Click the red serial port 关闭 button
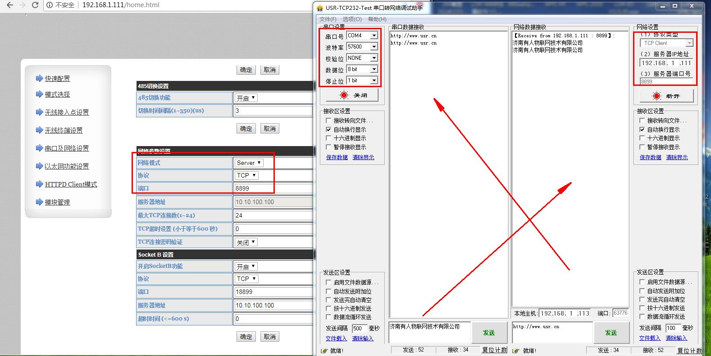The height and width of the screenshot is (356, 711). [352, 95]
